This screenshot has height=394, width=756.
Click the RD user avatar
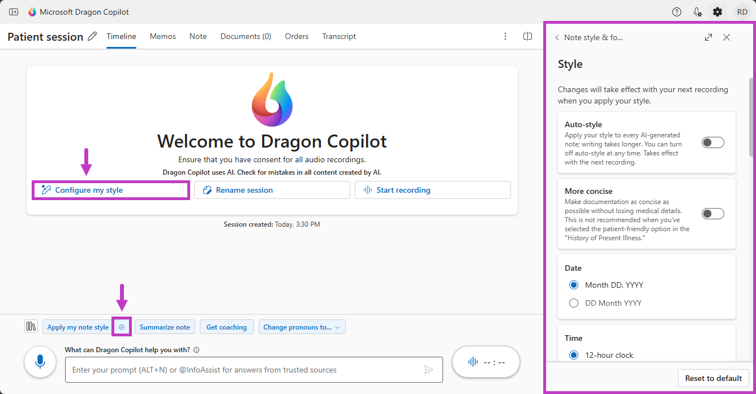[x=742, y=11]
